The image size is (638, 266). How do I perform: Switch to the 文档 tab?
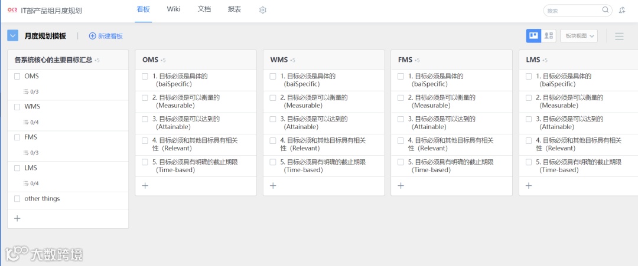click(204, 9)
